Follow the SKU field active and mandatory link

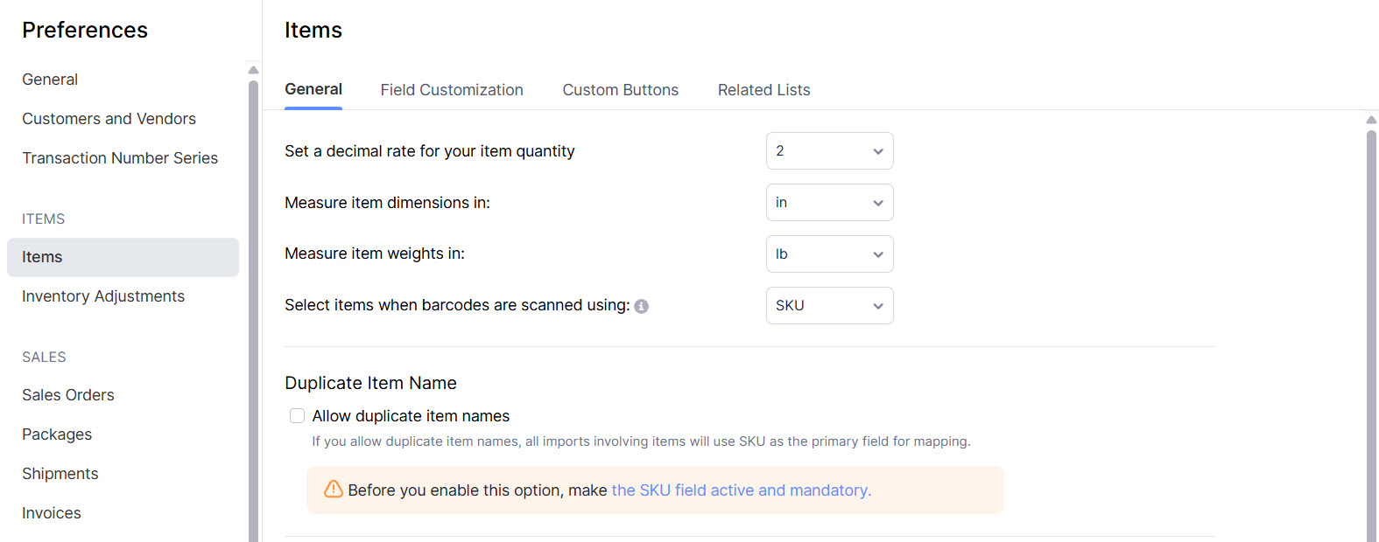click(x=741, y=490)
